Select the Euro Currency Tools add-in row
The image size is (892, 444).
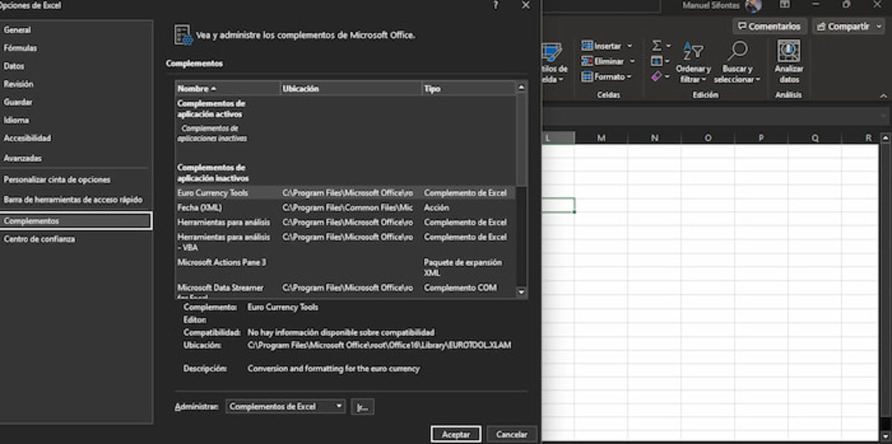[345, 193]
